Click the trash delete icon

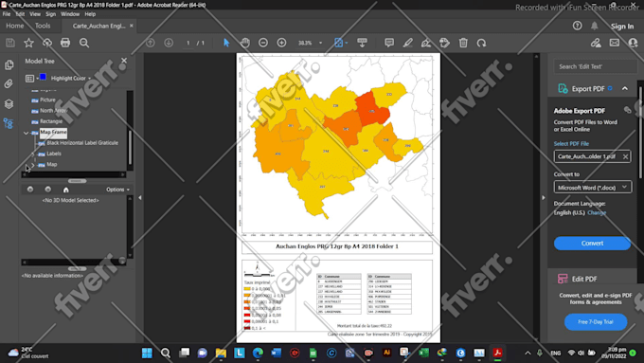(463, 43)
